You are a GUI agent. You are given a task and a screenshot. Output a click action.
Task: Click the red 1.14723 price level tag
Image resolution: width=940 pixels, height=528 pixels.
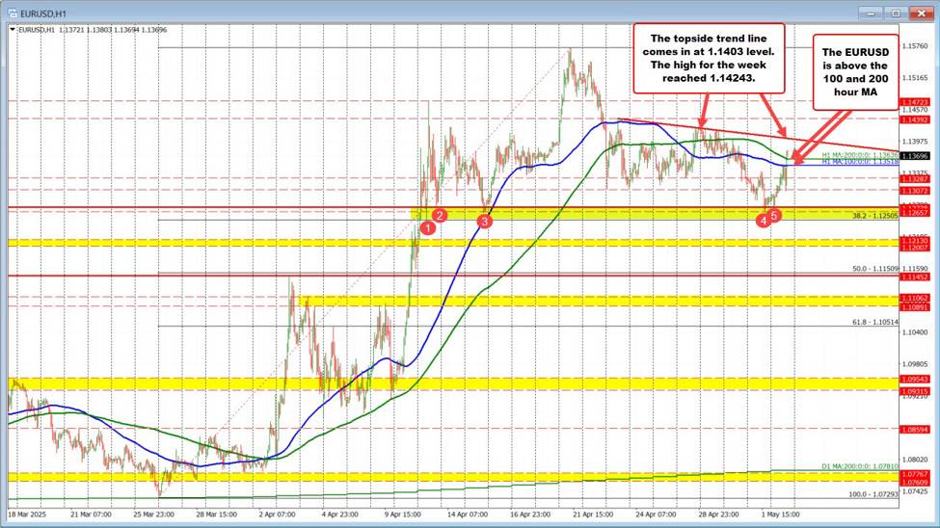click(915, 101)
